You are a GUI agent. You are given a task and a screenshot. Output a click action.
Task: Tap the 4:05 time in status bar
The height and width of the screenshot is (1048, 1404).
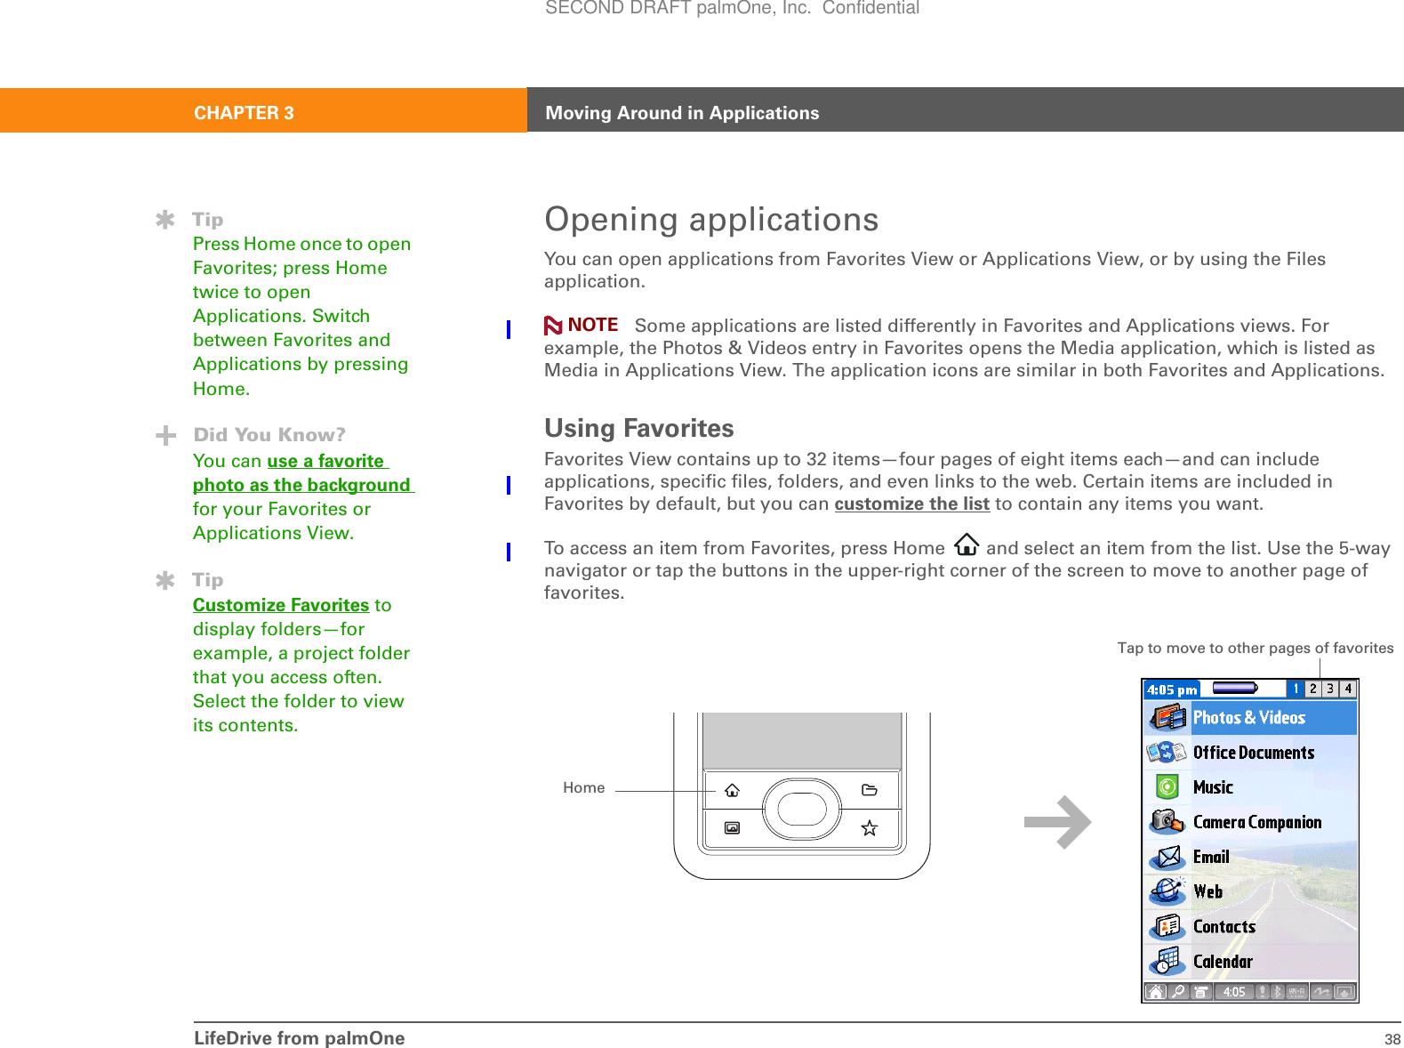(x=1233, y=991)
